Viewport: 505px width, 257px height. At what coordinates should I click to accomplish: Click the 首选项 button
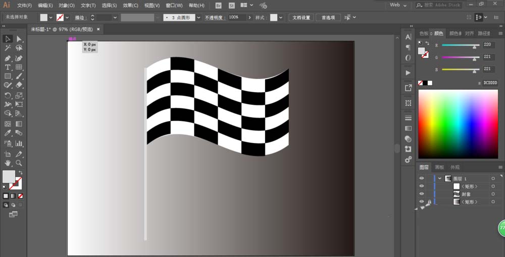328,18
